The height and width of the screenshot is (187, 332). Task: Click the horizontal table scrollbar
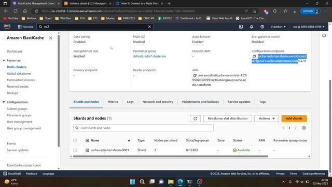coord(170,156)
